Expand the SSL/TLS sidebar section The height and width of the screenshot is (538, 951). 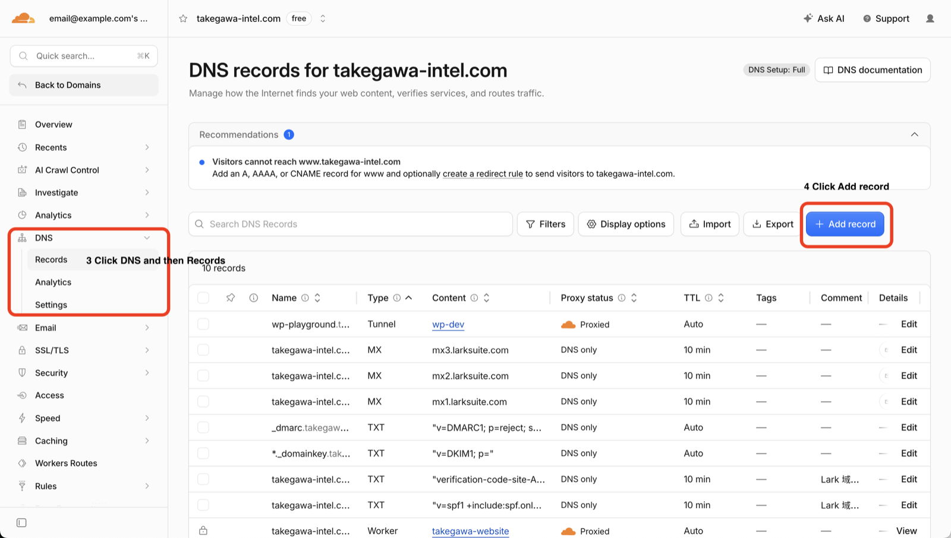[147, 350]
